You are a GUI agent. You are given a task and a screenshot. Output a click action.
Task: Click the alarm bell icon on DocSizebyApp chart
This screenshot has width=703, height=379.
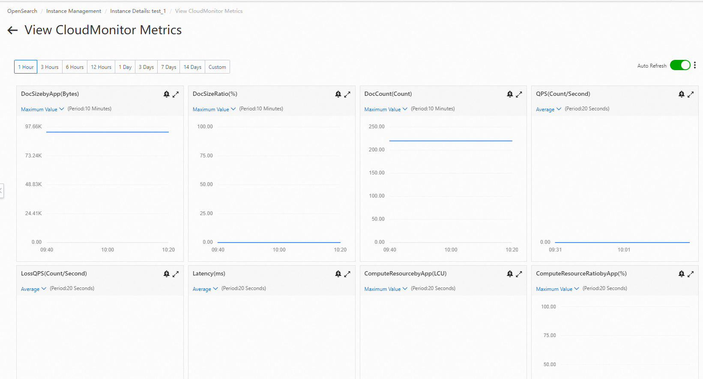[x=167, y=94]
